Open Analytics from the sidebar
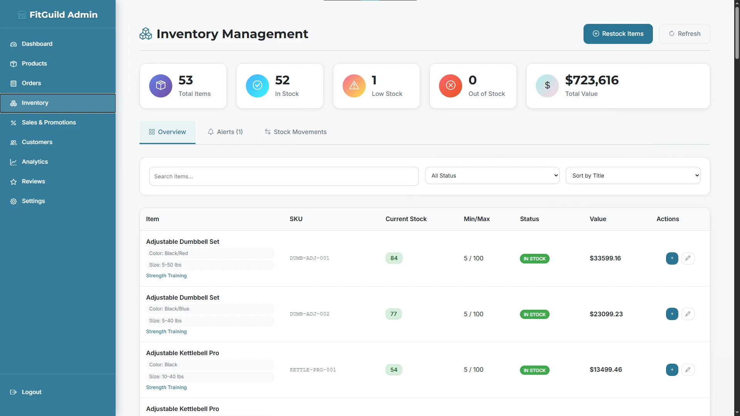 (x=58, y=162)
